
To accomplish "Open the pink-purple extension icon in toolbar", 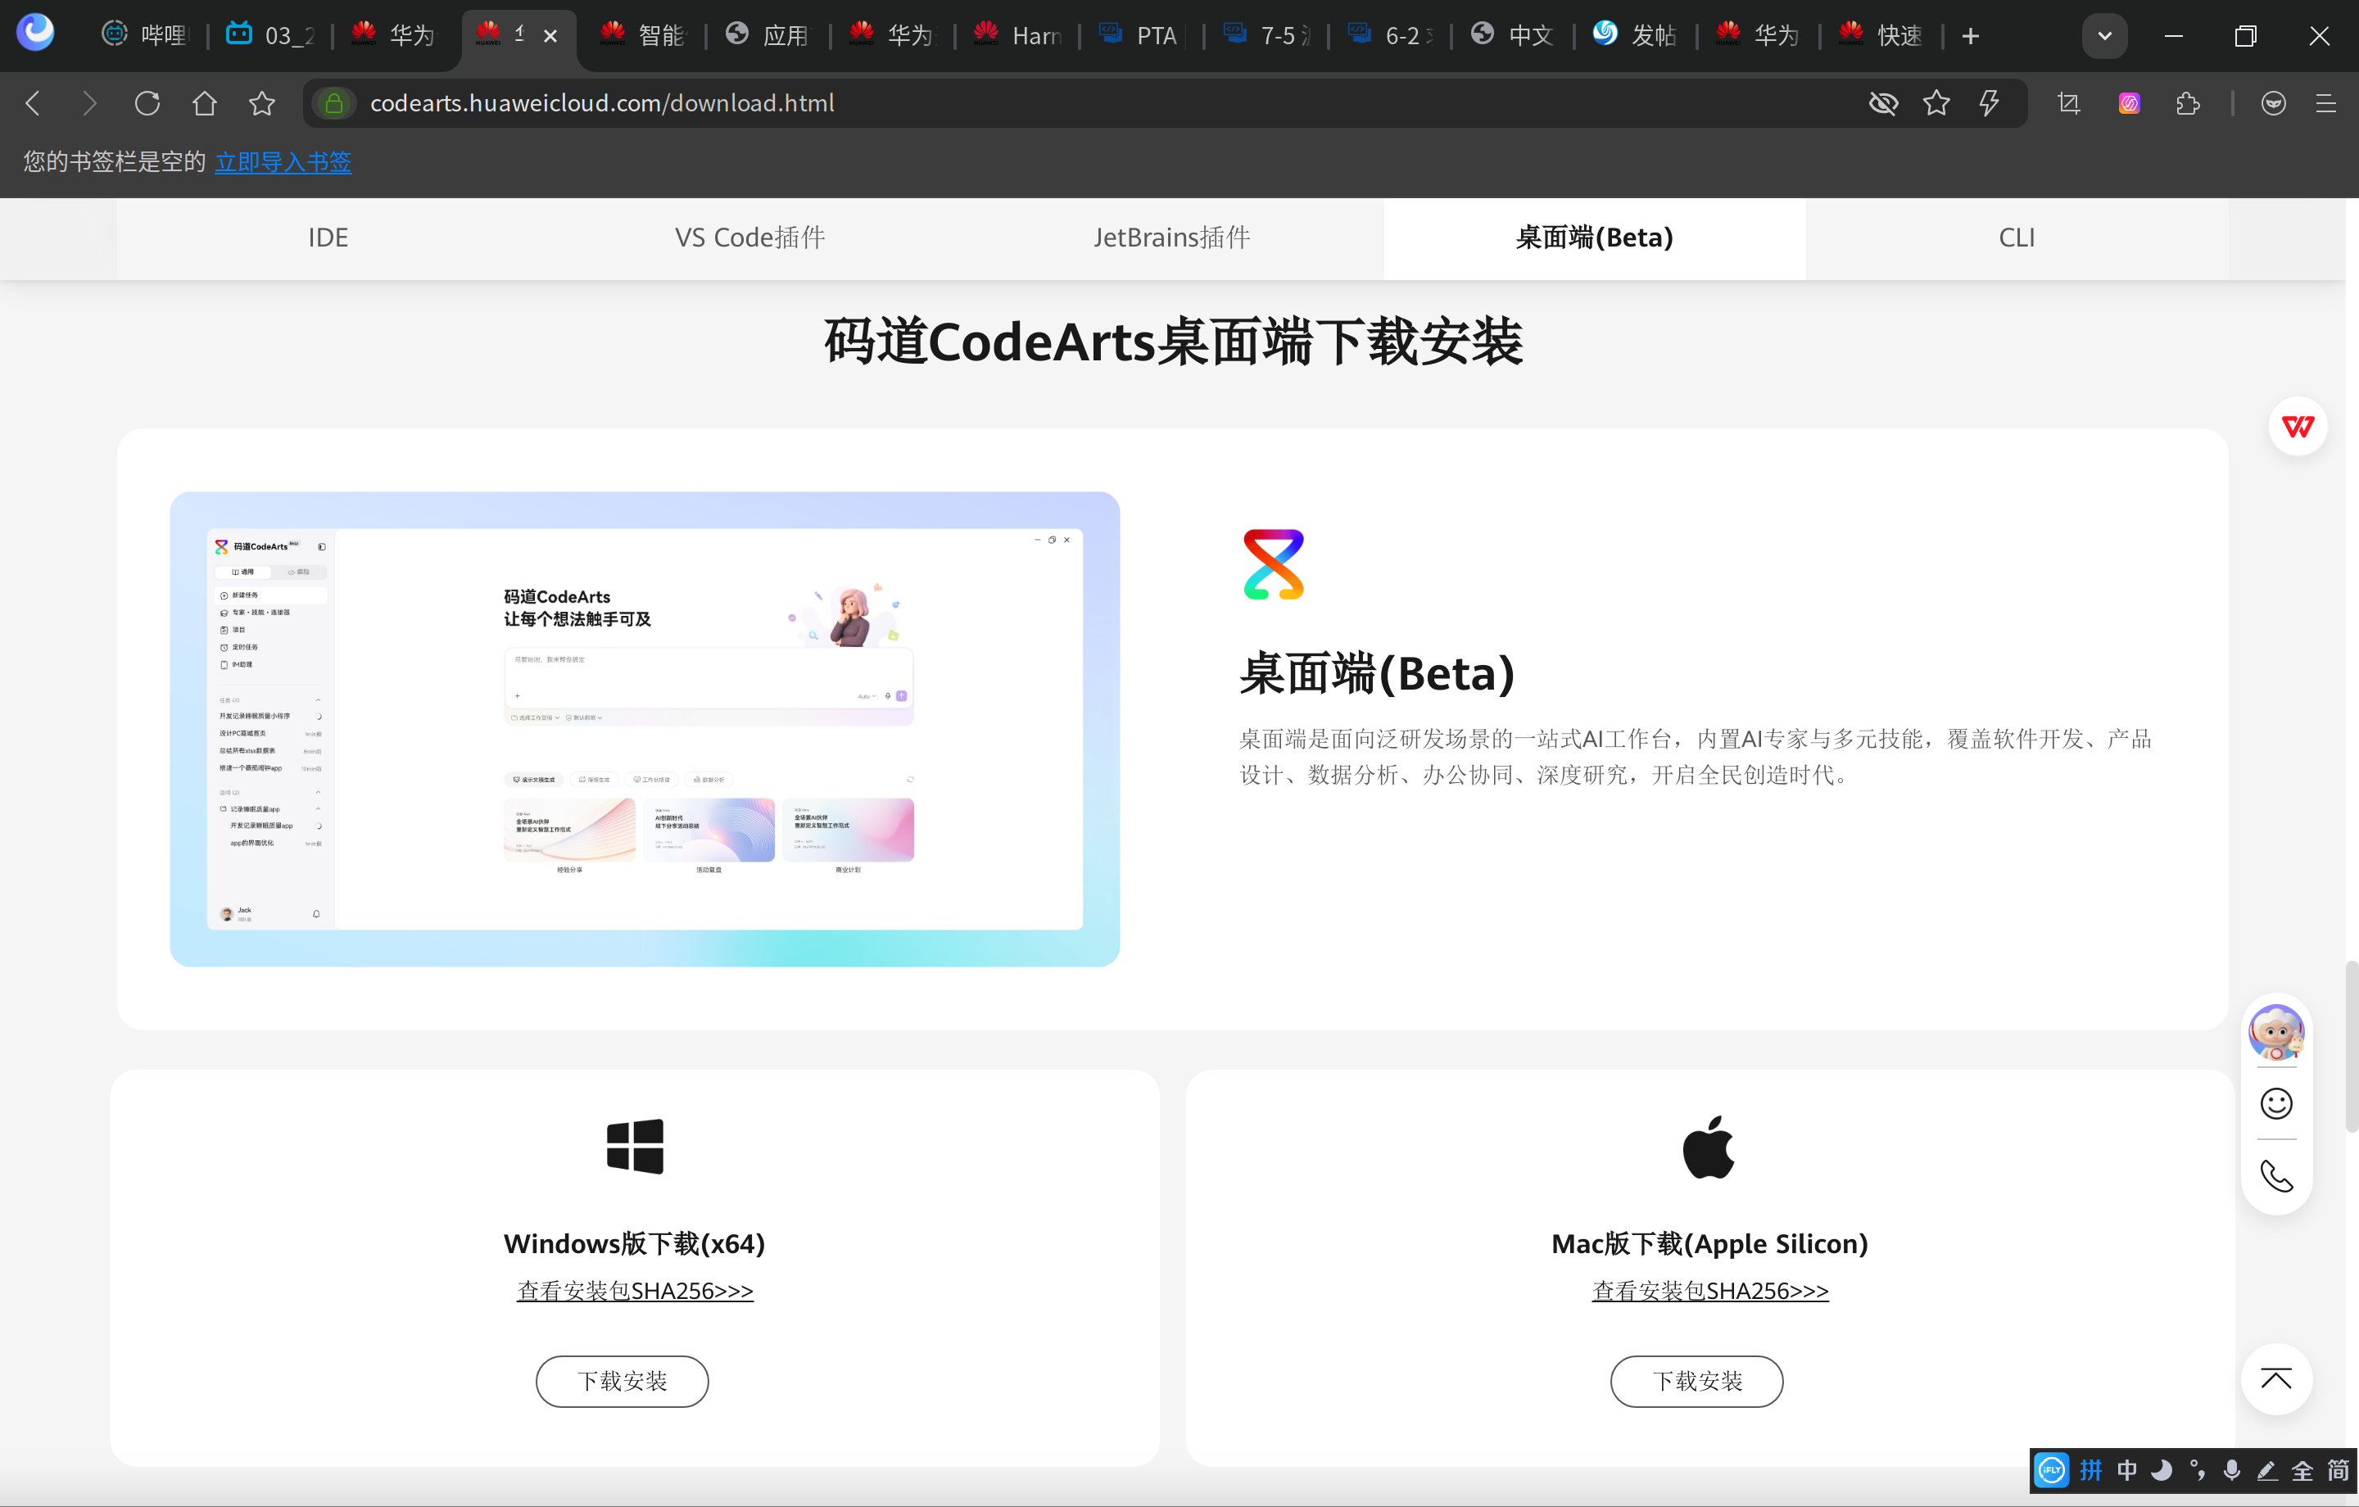I will (2129, 103).
